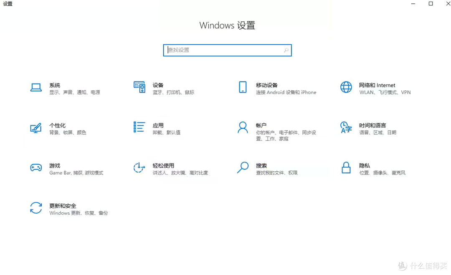Open the 搜索 magnifier category icon
Screen dimensions: 451x275
click(x=243, y=167)
